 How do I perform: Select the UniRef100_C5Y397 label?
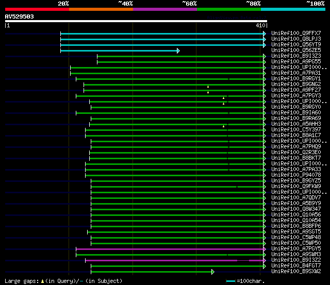click(296, 129)
